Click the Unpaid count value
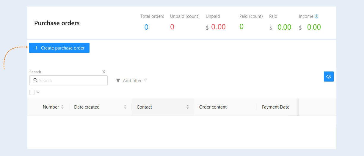This screenshot has width=364, height=156. pos(172,27)
